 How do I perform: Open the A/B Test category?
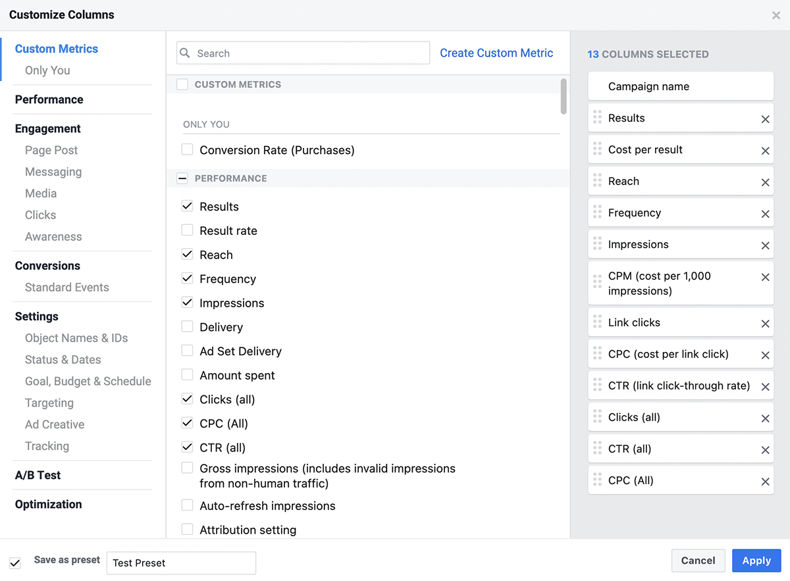click(x=38, y=475)
